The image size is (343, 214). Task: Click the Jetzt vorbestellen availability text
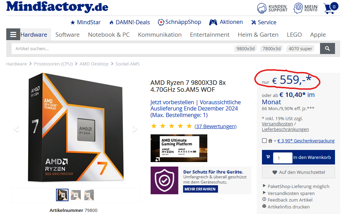coord(196,108)
